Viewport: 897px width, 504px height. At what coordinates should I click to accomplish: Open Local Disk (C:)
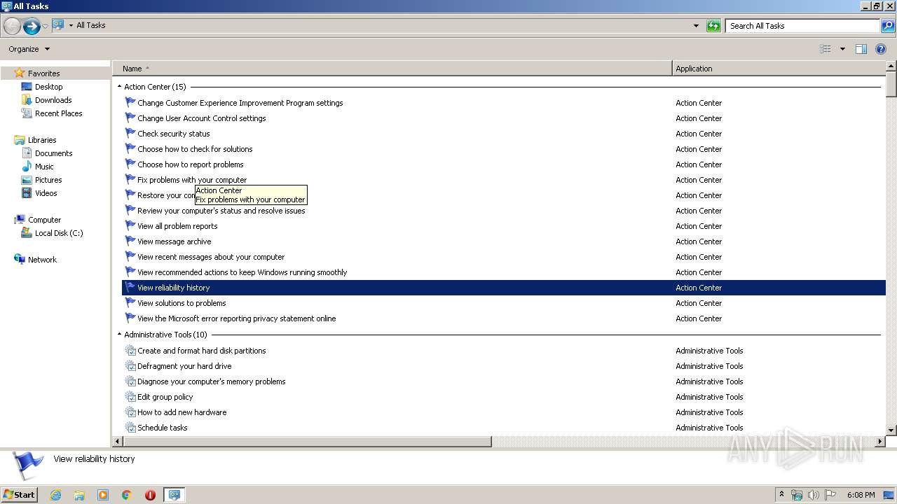click(x=59, y=233)
